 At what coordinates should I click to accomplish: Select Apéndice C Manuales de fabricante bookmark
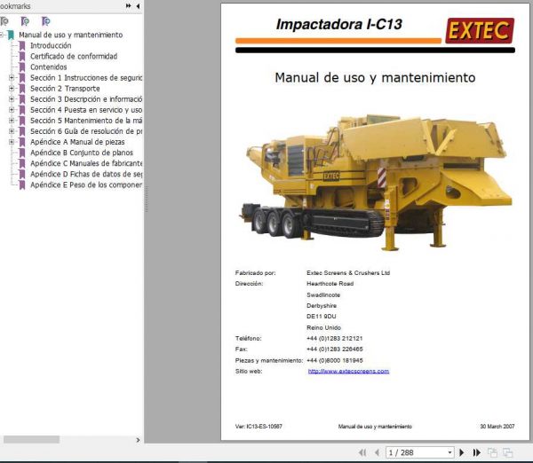coord(86,163)
